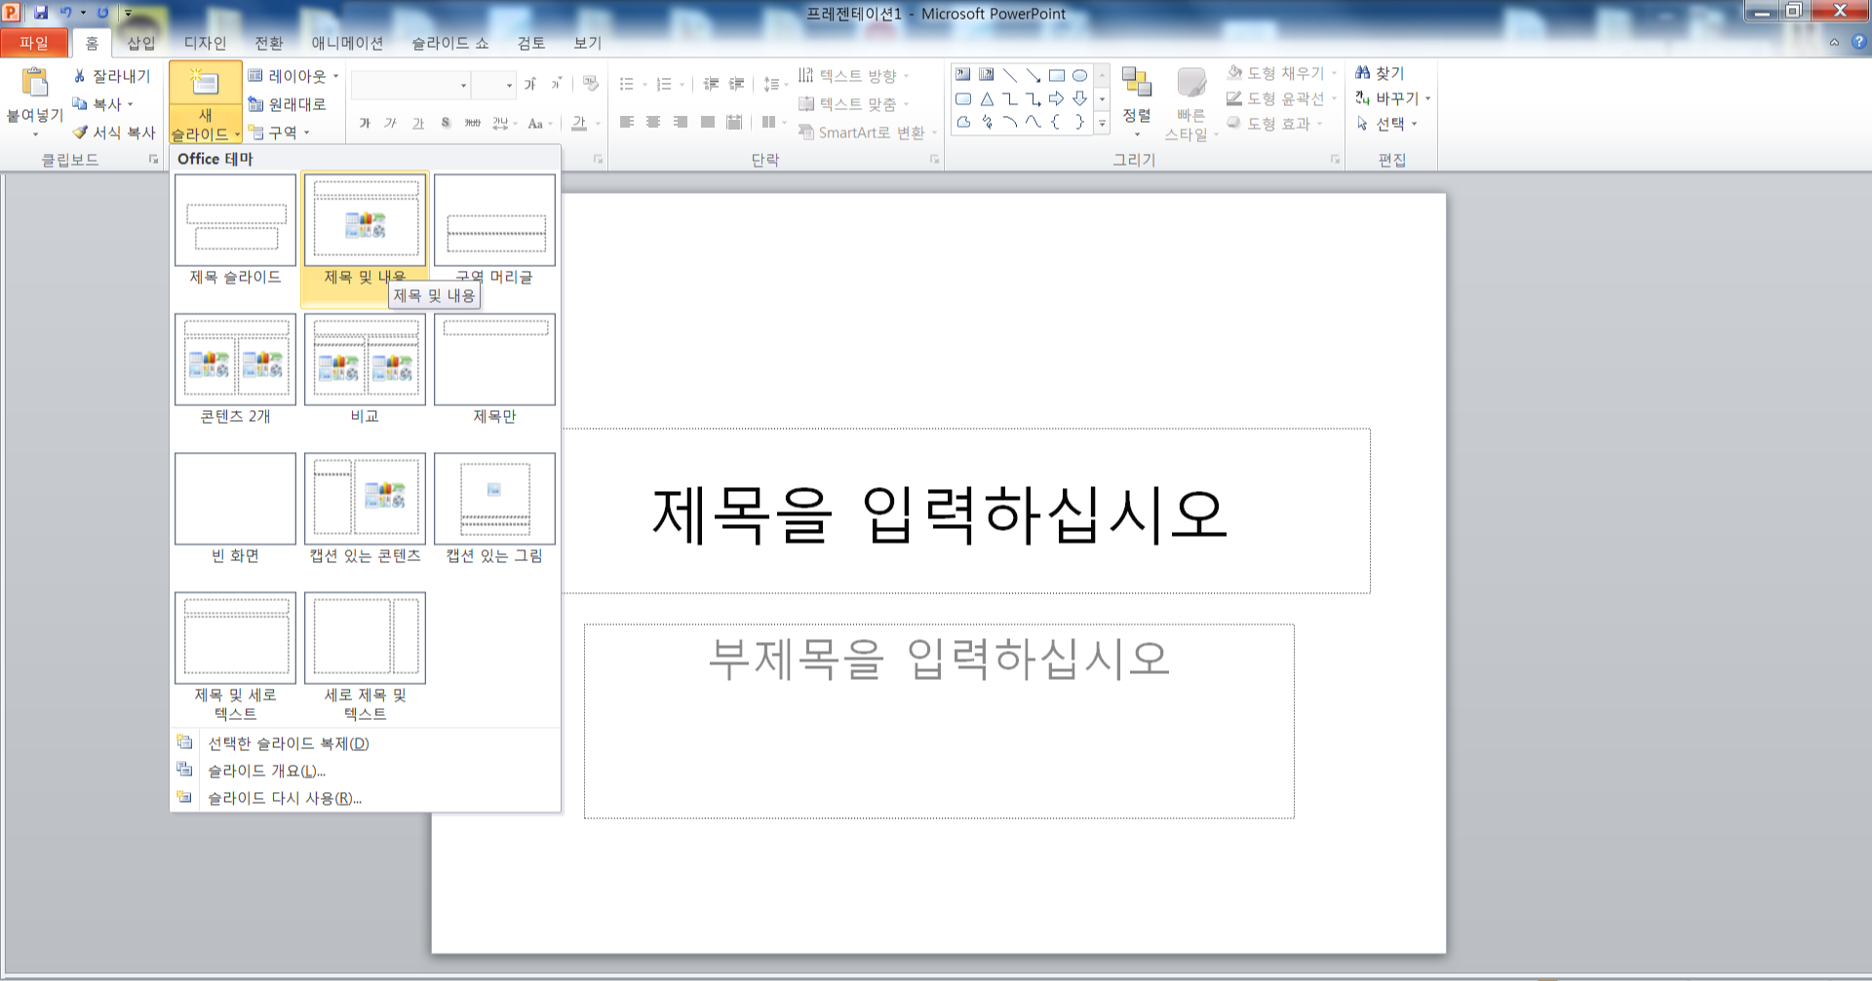Expand the shapes gallery More arrow
The image size is (1872, 981).
point(1103,123)
